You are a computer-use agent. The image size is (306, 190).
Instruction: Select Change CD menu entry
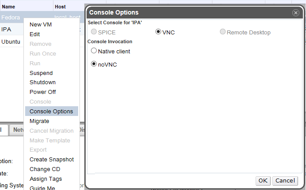pos(45,169)
